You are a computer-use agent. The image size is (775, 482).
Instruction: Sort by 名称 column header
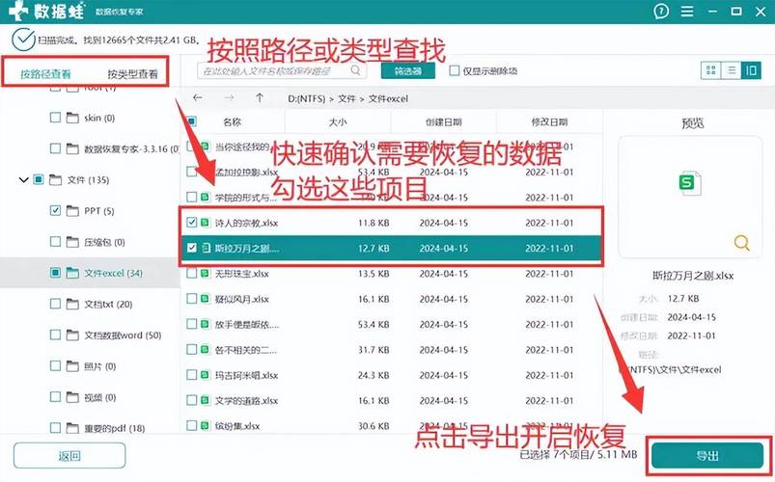coord(233,122)
